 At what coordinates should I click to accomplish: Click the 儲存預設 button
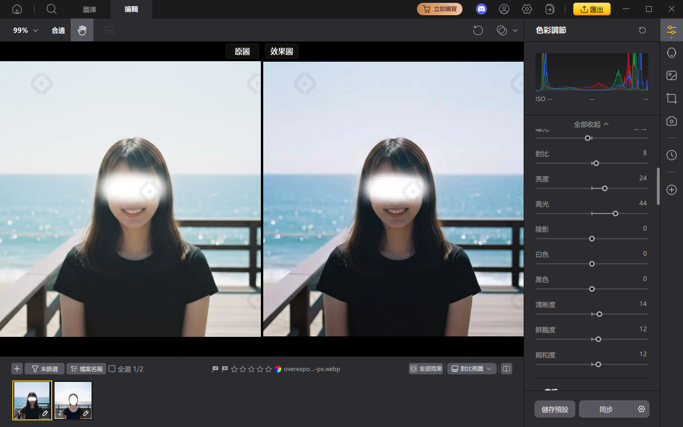pos(554,409)
